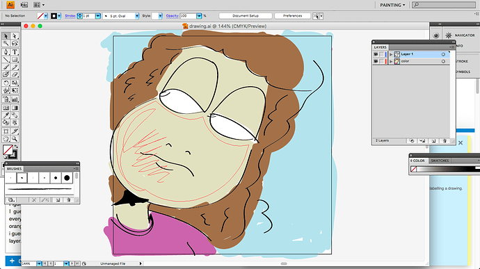Screen dimensions: 480x269
Task: Open the 5 pt. Oval brush dropdown
Action: 137,16
